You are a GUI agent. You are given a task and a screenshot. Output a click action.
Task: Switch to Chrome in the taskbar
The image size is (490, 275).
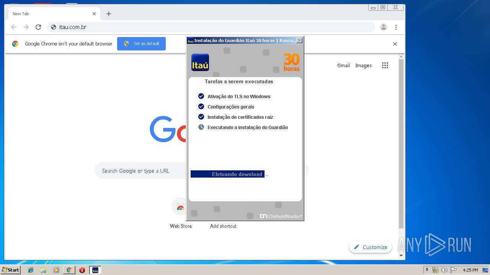[69, 270]
